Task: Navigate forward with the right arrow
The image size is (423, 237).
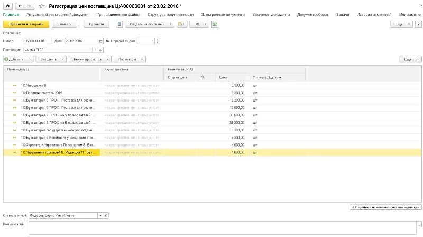Action: 29,6
